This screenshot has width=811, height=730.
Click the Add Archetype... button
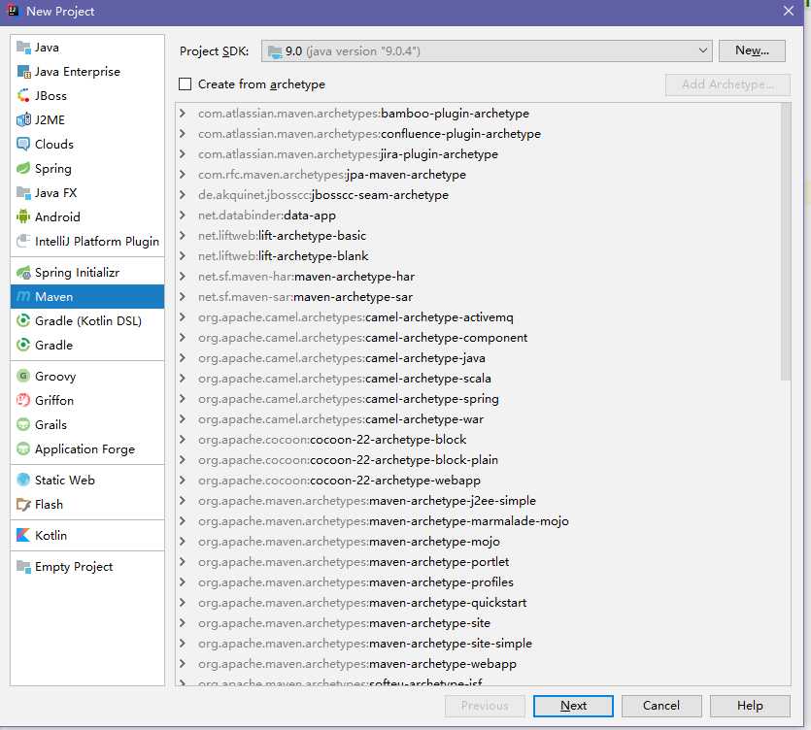coord(727,84)
